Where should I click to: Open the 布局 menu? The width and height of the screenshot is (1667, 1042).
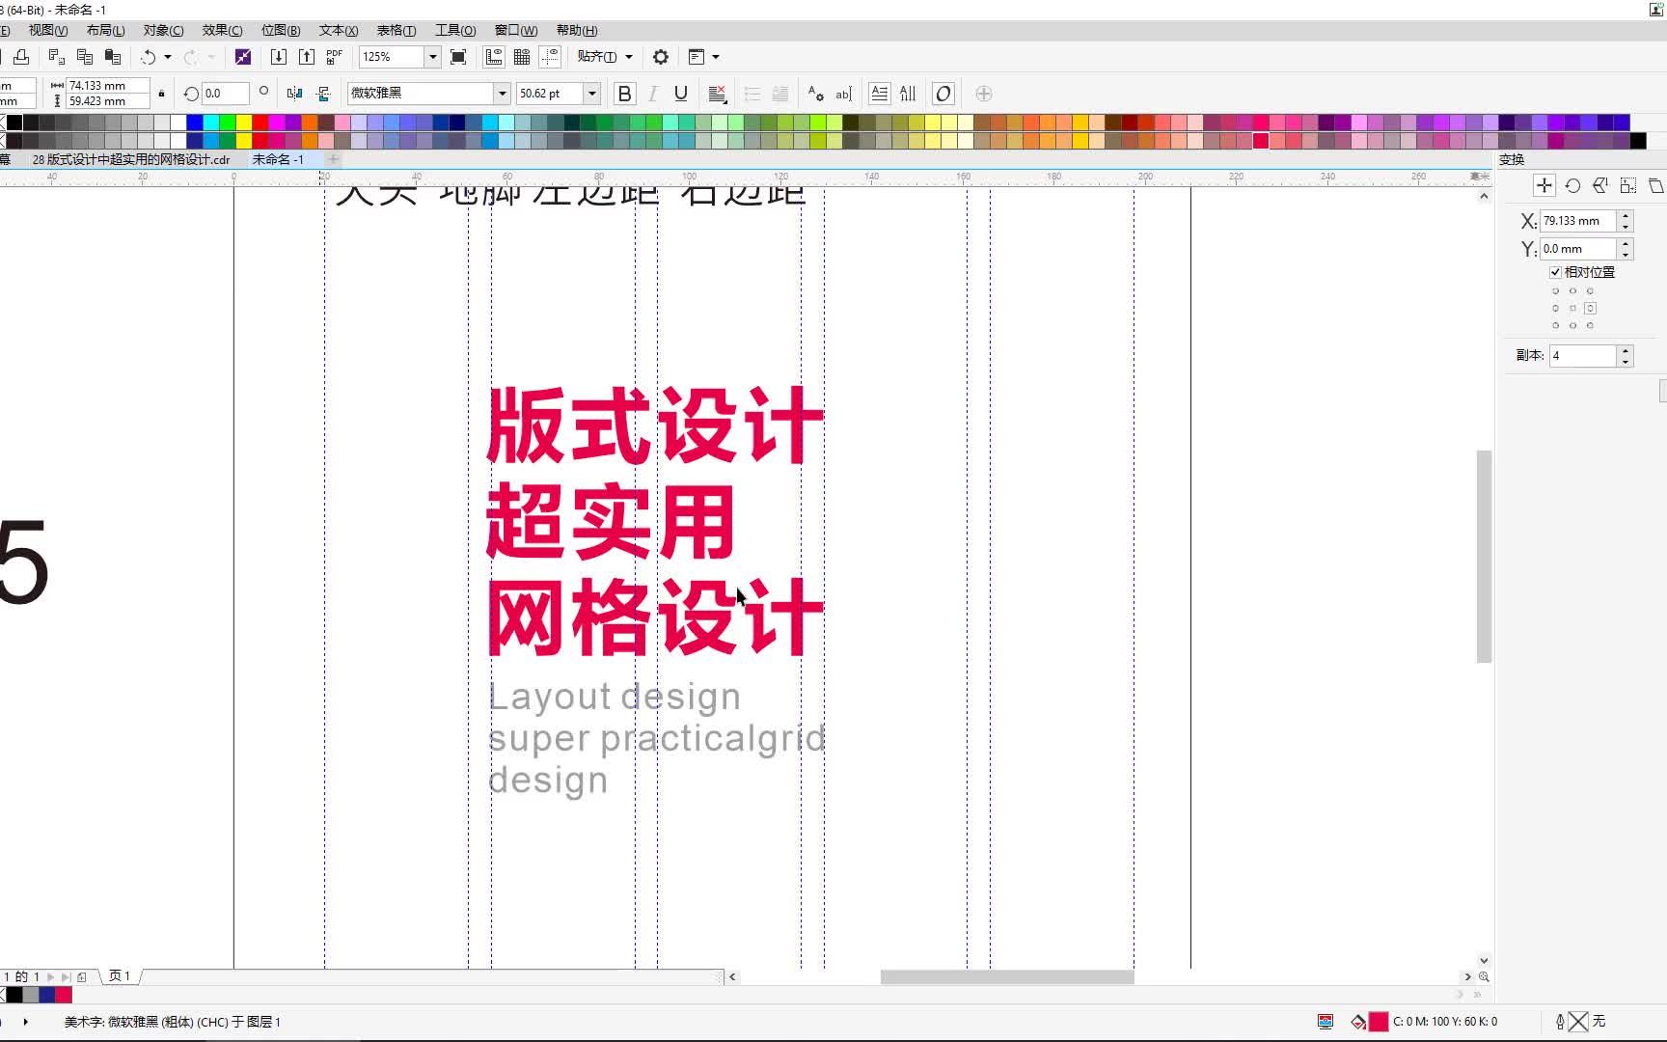point(106,31)
